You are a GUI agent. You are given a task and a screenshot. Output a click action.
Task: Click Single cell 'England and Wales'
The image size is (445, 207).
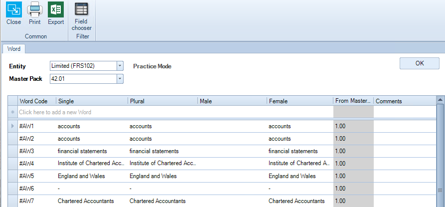(x=92, y=176)
